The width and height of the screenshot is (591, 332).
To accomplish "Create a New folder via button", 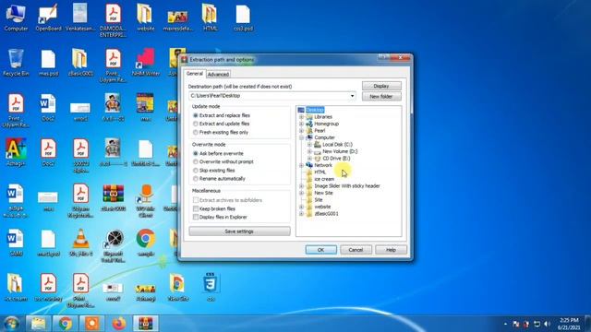I will pyautogui.click(x=381, y=97).
